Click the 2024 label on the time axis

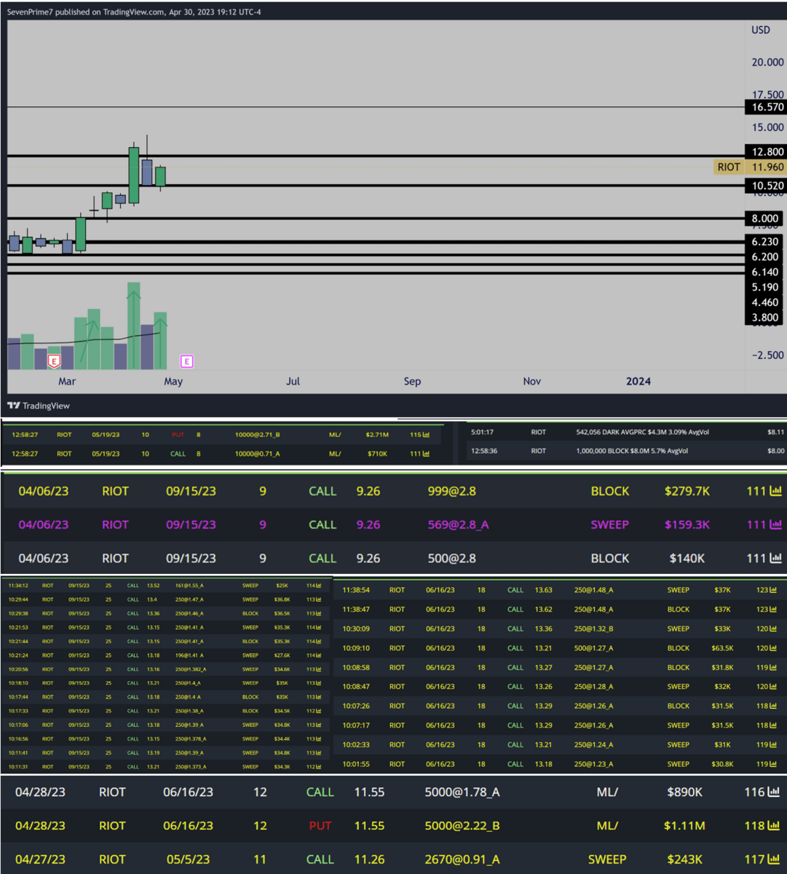pyautogui.click(x=638, y=381)
